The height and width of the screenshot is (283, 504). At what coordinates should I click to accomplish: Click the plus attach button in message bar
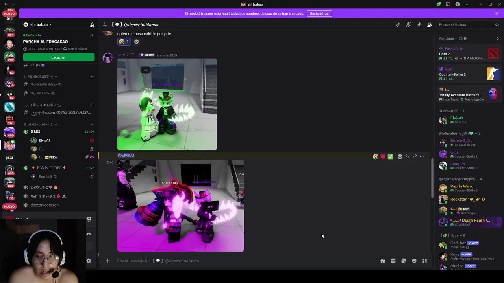pyautogui.click(x=107, y=261)
